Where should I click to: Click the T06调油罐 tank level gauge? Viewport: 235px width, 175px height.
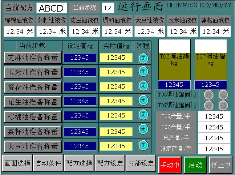[x=174, y=60]
